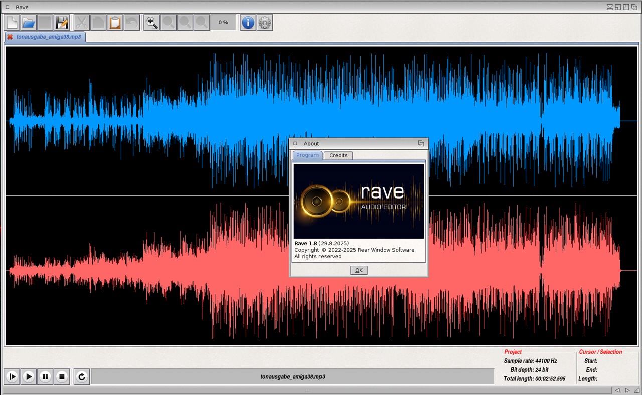This screenshot has width=642, height=395.
Task: Close the tonausgabe_amiga38.mp3 tab with red X
Action: pyautogui.click(x=10, y=37)
